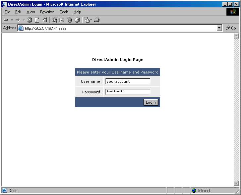
Task: Open the Tools menu
Action: [x=64, y=12]
